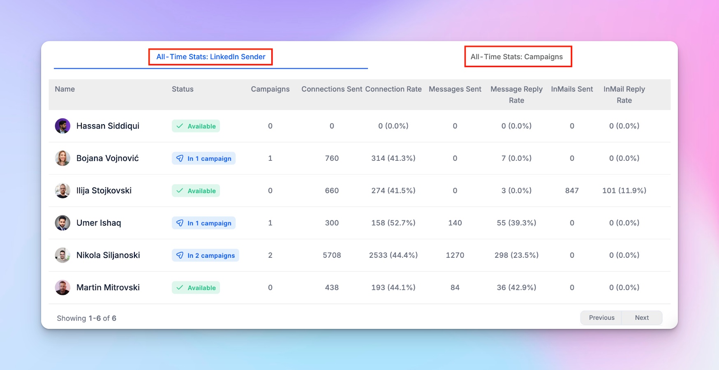Image resolution: width=719 pixels, height=370 pixels.
Task: Click message reply rate 7 (0.0%)
Action: point(516,158)
